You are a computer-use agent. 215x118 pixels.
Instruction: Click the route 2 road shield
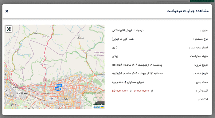38,93
